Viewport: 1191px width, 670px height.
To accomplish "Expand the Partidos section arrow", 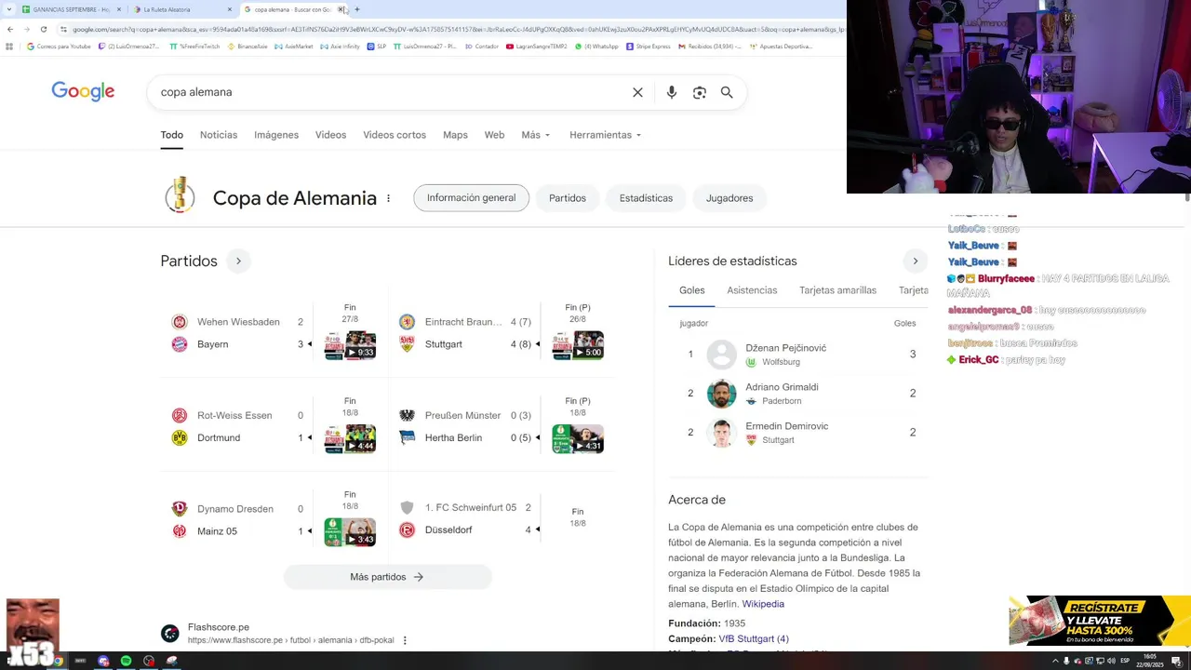I will click(238, 261).
